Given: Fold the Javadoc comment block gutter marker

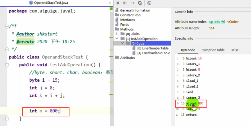Looking at the screenshot, I should (x=7, y=26).
